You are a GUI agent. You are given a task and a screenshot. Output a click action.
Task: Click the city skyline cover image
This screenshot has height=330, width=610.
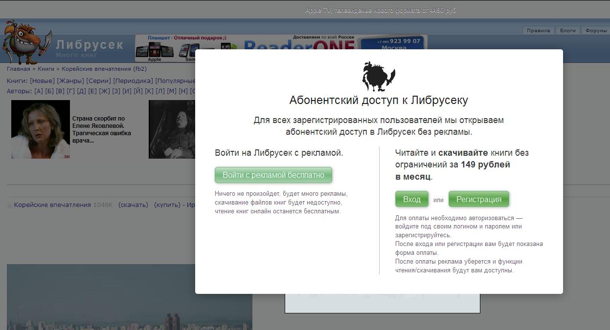[x=130, y=297]
